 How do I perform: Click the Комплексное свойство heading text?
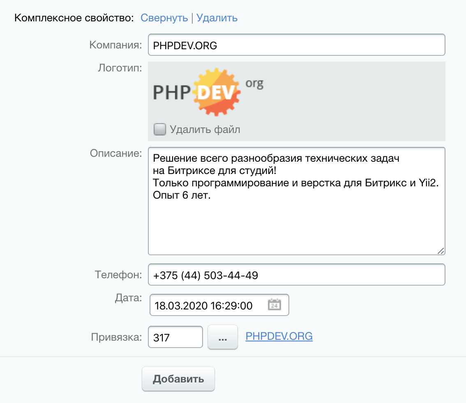coord(74,18)
